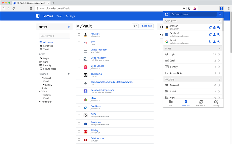Click the Add Item button
Viewport: 232px width, 145px height.
pos(147,26)
